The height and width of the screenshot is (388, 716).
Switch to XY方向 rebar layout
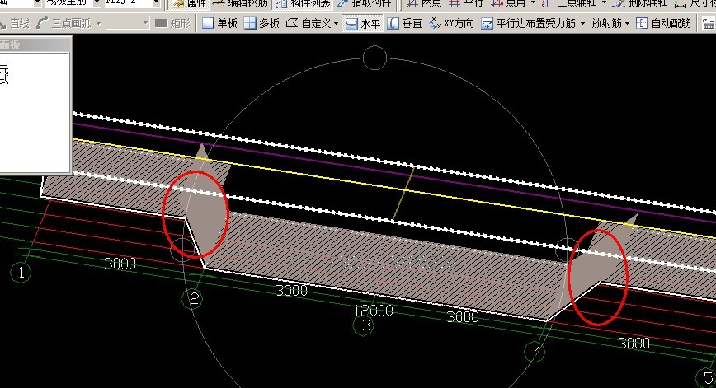pos(451,23)
